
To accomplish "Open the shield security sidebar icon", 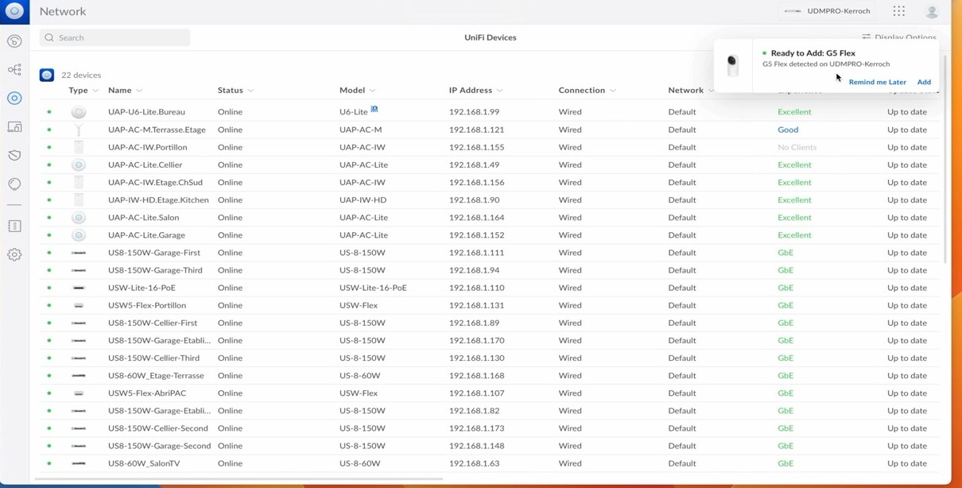I will pyautogui.click(x=14, y=156).
